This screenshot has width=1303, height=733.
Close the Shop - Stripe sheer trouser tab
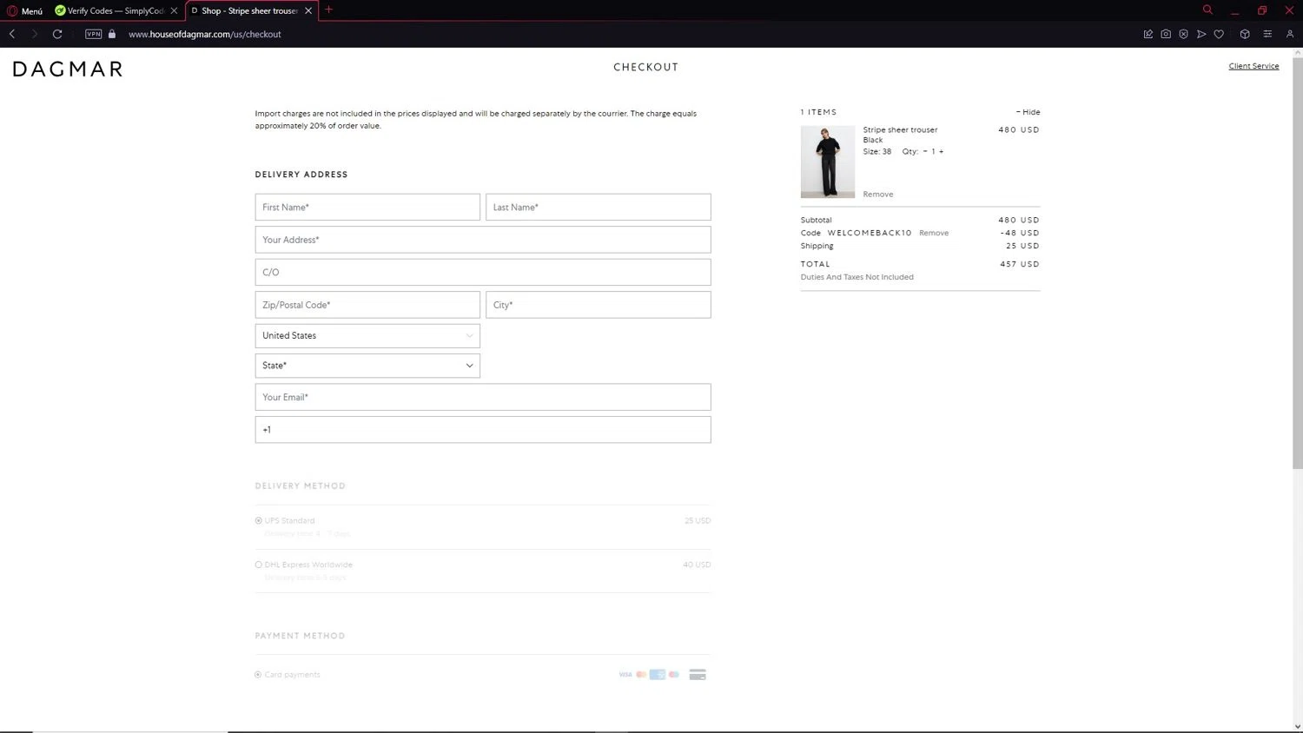308,11
